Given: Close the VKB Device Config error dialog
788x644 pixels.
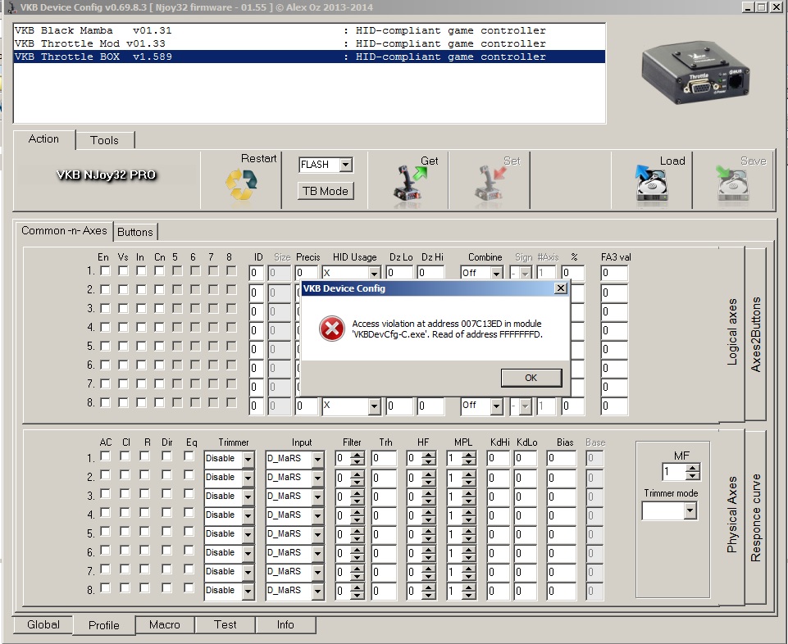Looking at the screenshot, I should point(561,288).
